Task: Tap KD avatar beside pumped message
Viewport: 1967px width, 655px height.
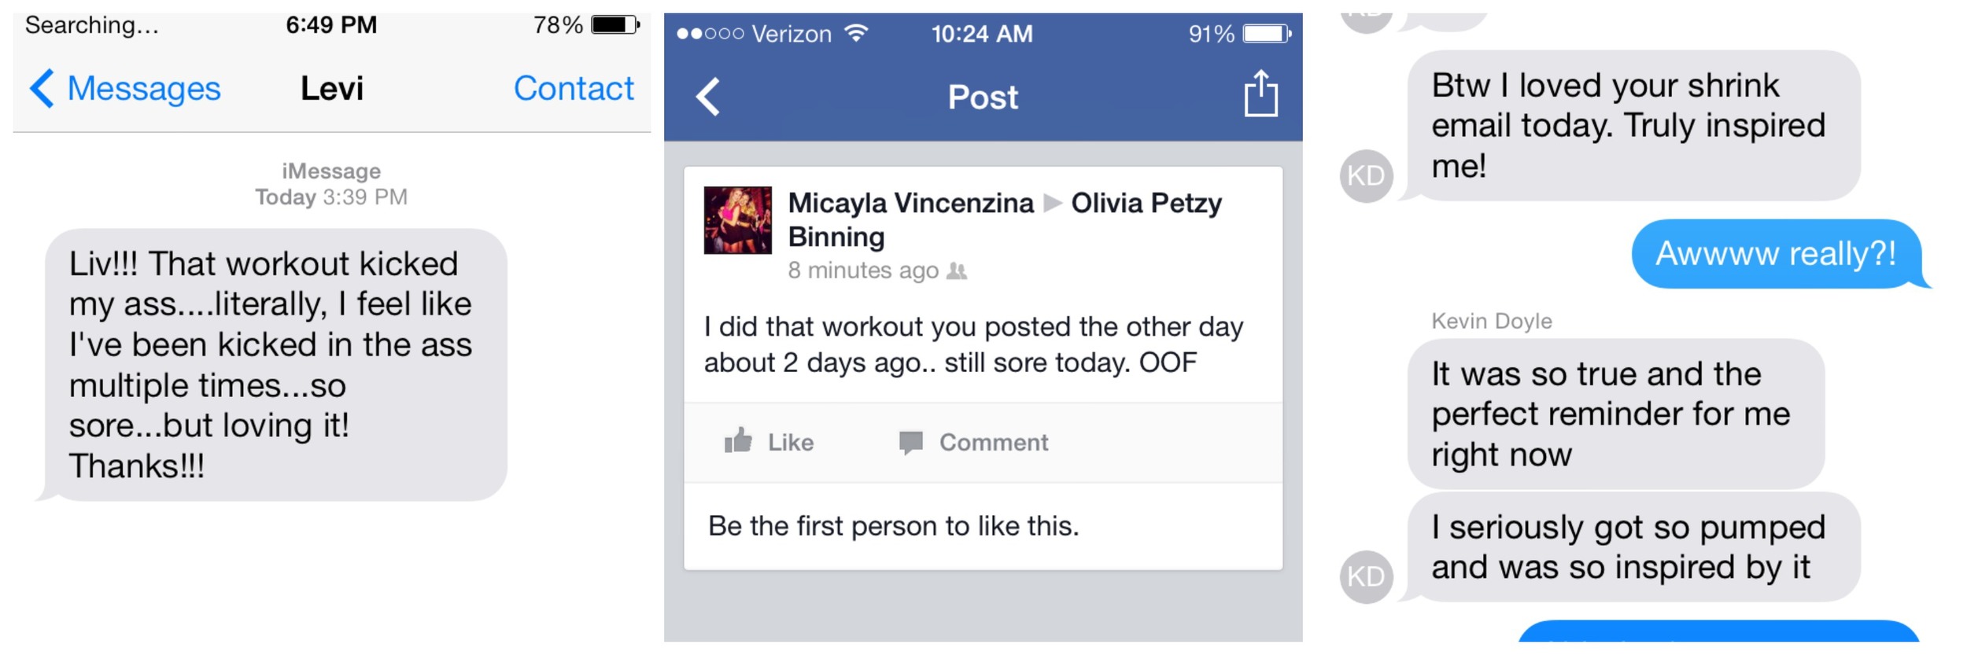Action: pos(1366,576)
